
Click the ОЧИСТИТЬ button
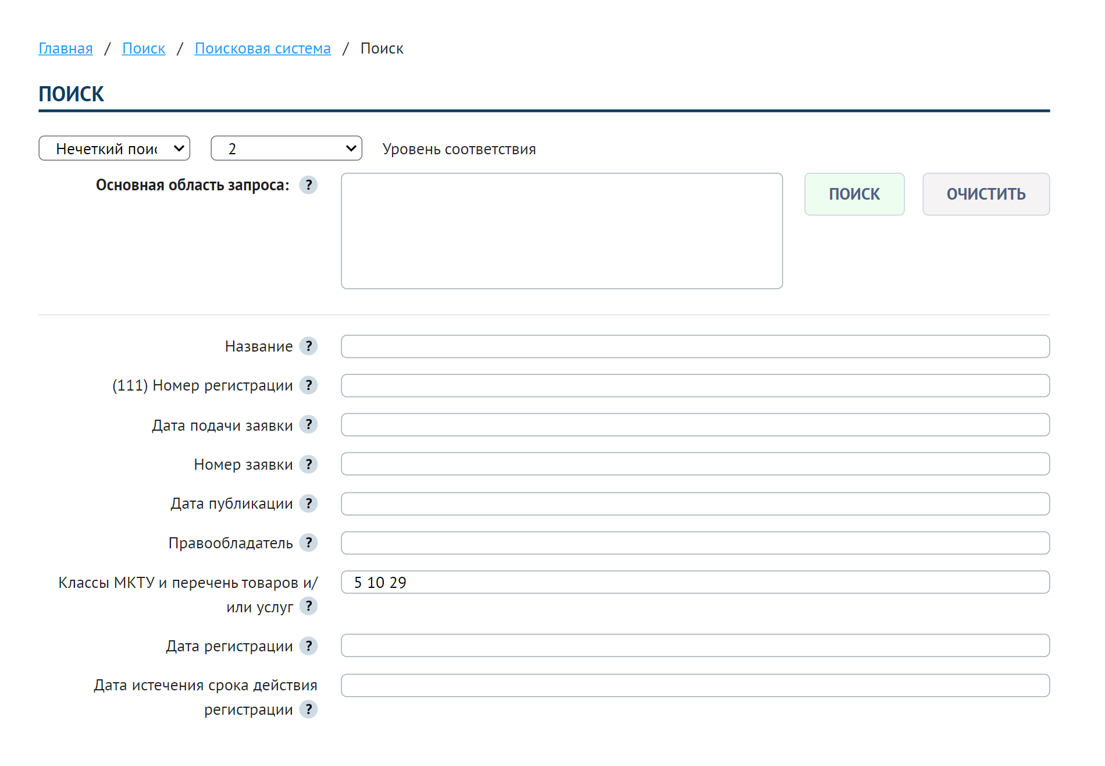[986, 194]
